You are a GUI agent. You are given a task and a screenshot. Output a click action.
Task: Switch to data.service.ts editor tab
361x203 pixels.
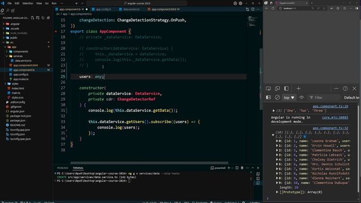point(131,10)
